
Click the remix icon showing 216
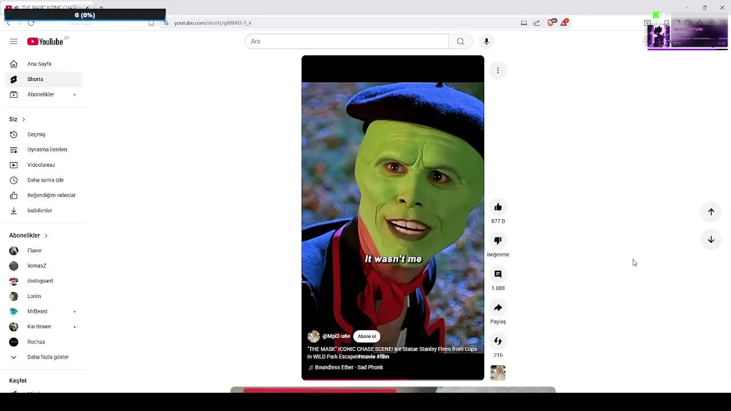[x=498, y=341]
